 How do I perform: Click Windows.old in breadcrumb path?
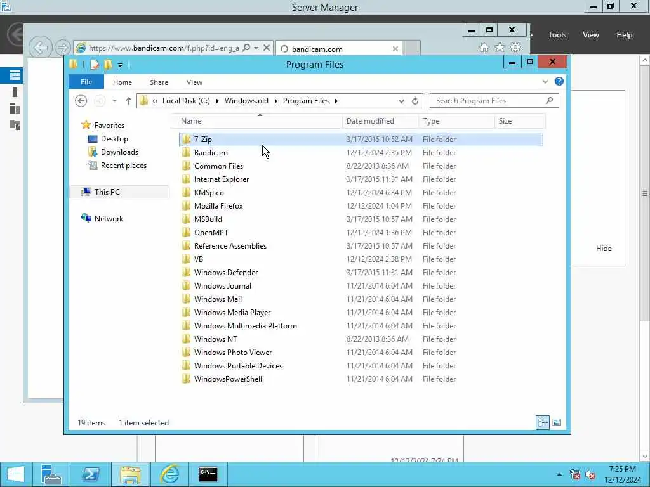[x=246, y=101]
